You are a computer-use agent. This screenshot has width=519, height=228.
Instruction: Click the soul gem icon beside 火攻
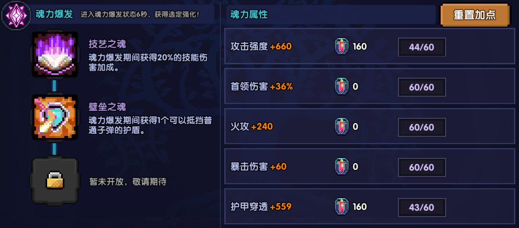tap(341, 126)
